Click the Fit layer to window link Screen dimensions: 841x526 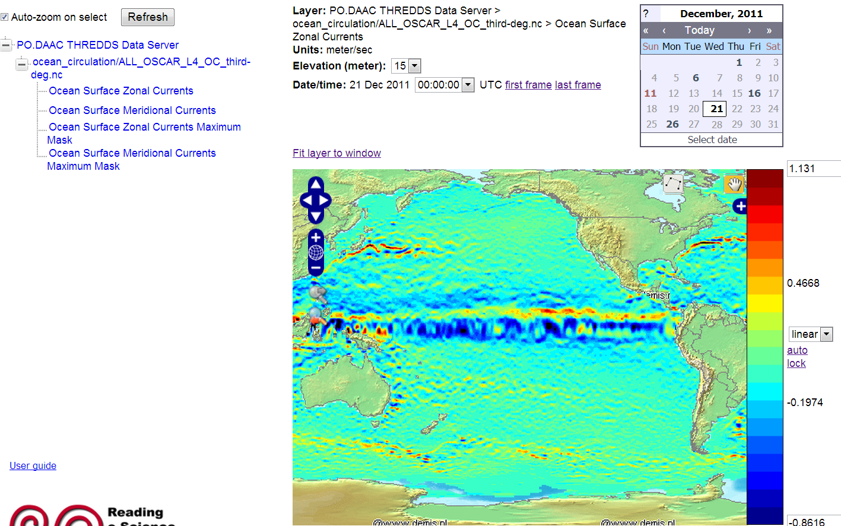click(x=337, y=153)
